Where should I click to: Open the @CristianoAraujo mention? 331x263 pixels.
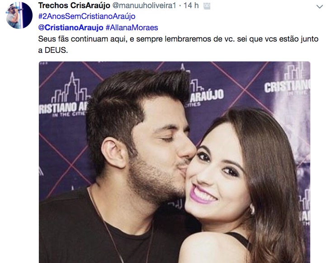tap(71, 28)
